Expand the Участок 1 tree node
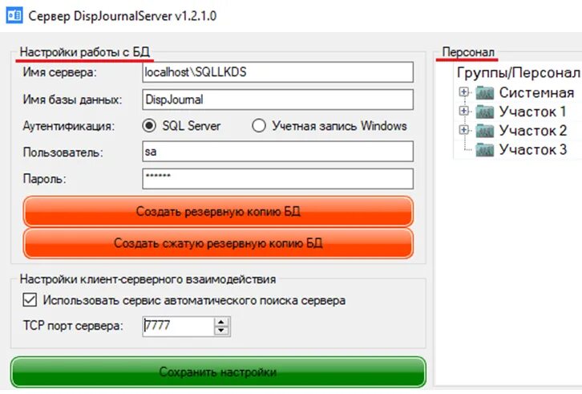 (463, 111)
